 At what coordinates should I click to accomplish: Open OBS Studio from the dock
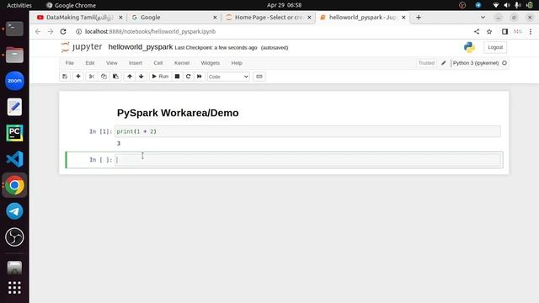coord(14,237)
